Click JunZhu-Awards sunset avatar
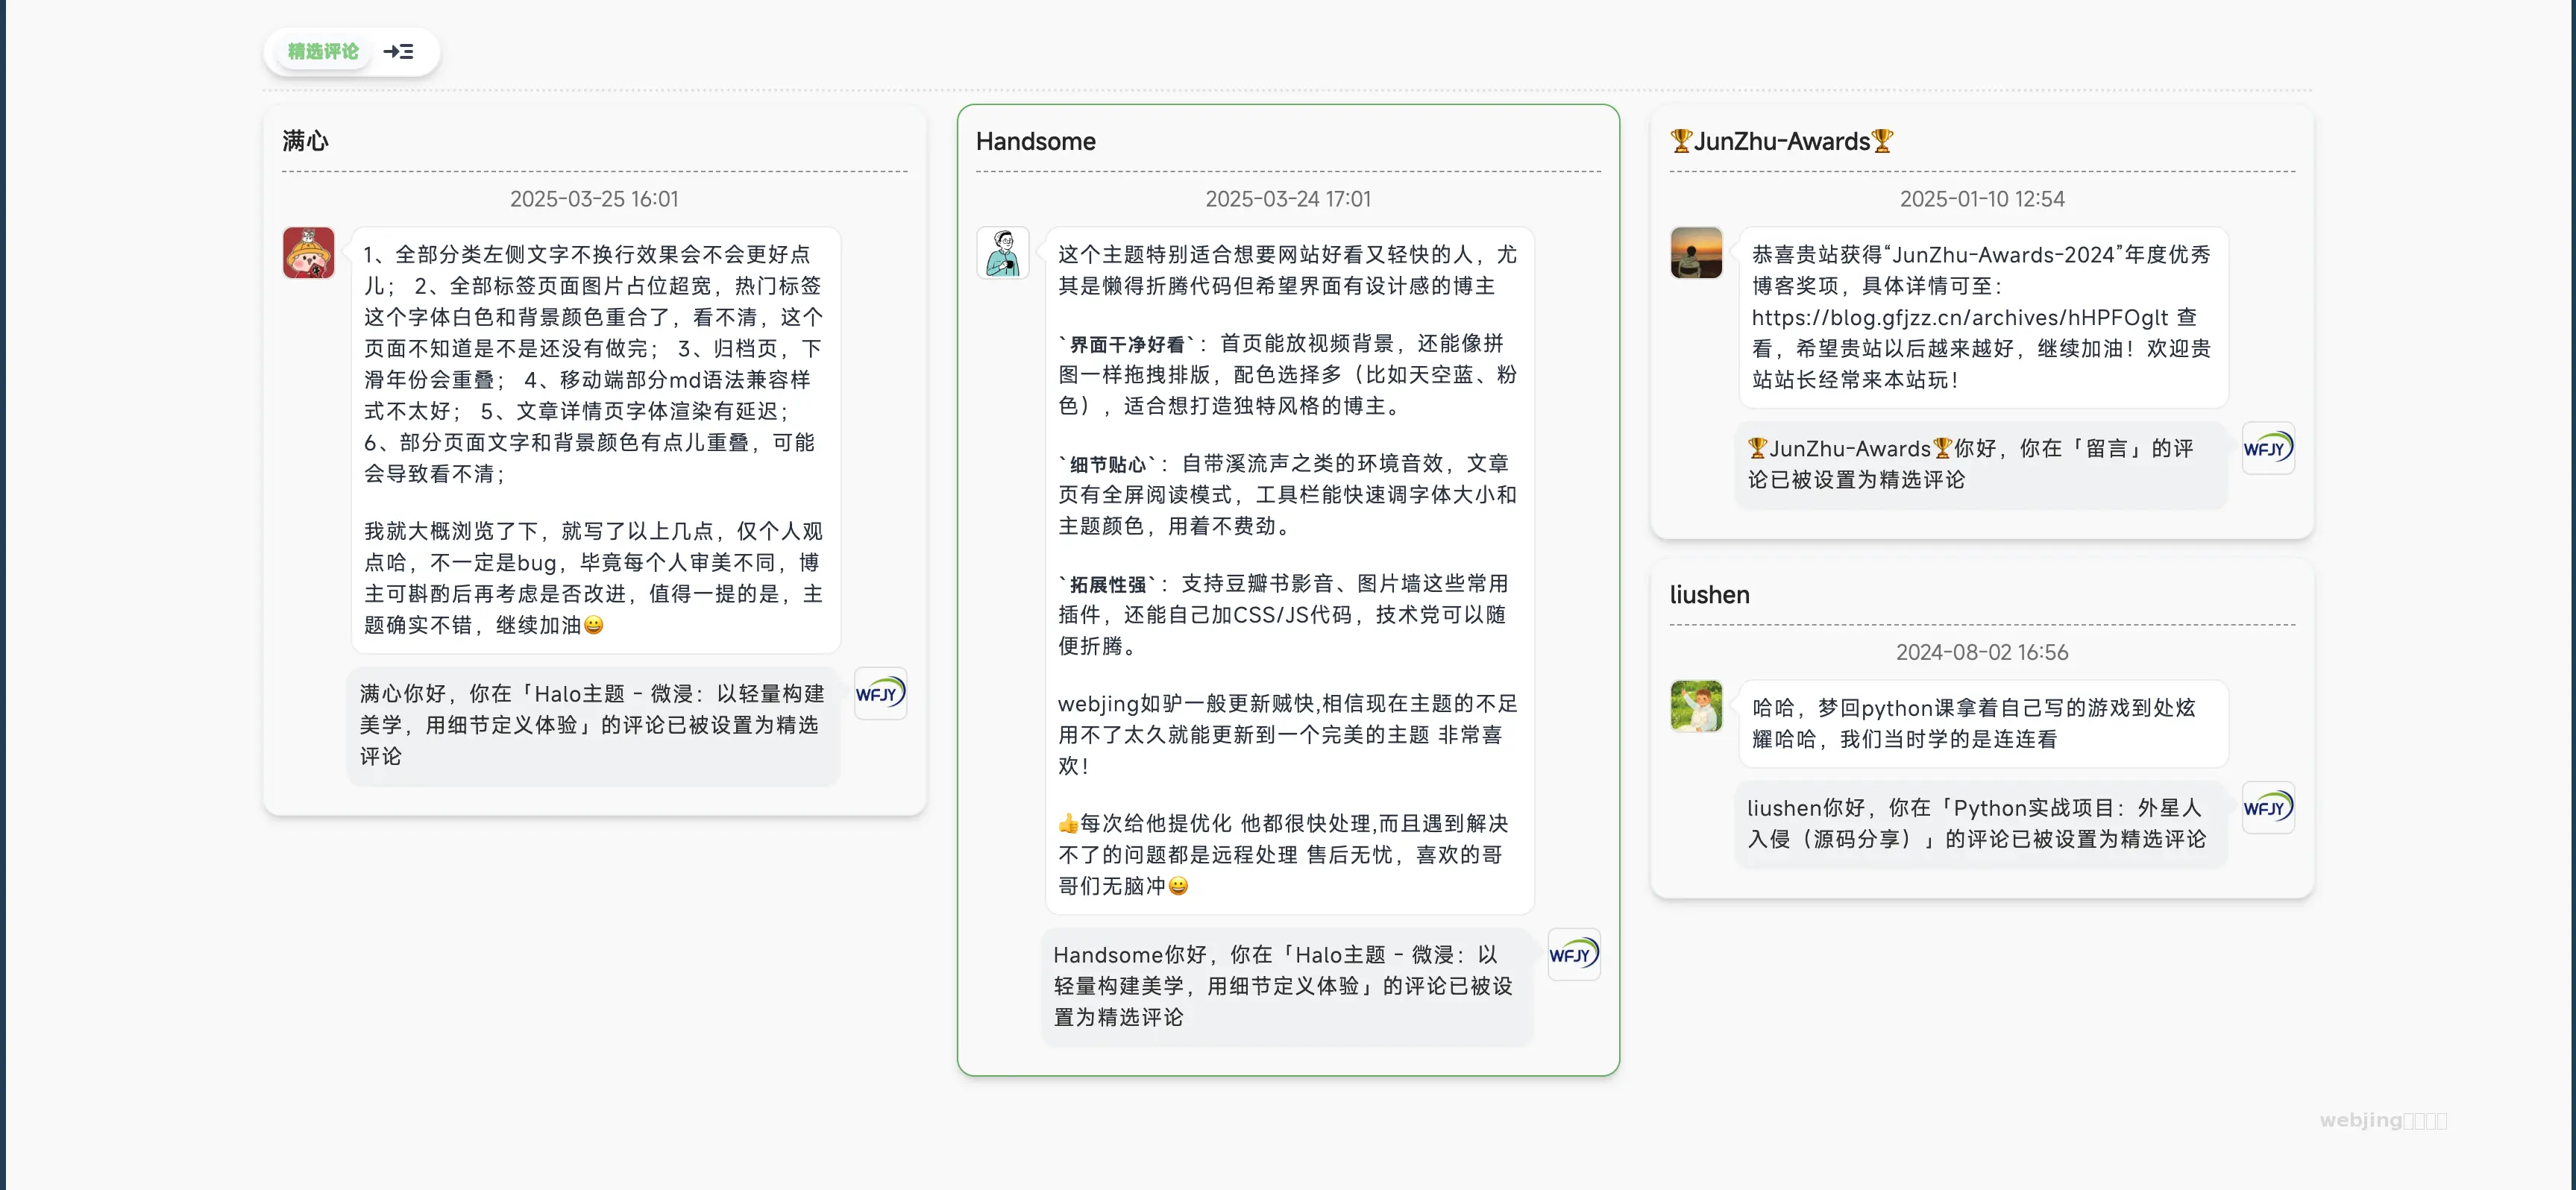This screenshot has width=2576, height=1190. point(1696,252)
